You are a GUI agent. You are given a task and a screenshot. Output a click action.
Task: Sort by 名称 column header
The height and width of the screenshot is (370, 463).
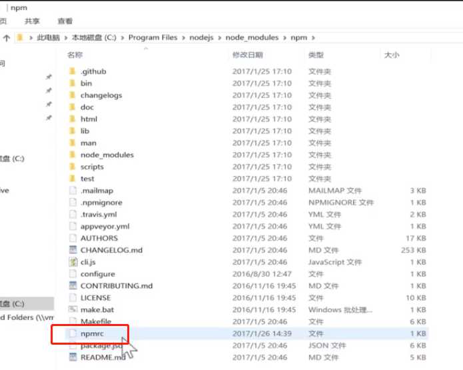click(x=75, y=55)
